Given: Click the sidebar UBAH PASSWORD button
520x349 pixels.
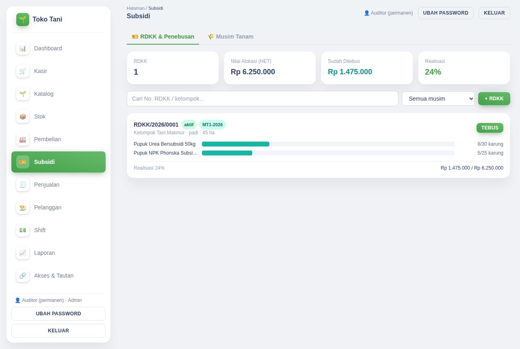Looking at the screenshot, I should coord(58,314).
